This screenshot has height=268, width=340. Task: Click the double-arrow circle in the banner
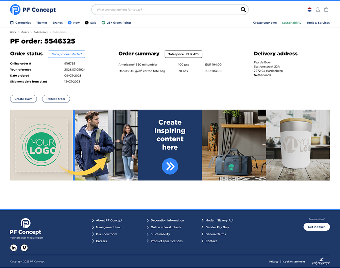170,166
